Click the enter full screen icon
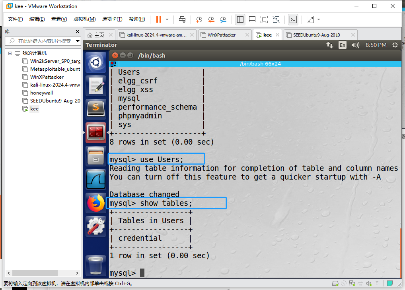Image resolution: width=405 pixels, height=290 pixels. (x=264, y=19)
